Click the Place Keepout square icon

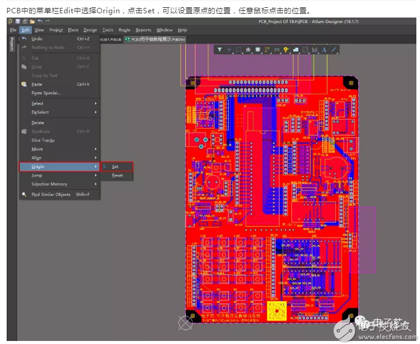306,50
